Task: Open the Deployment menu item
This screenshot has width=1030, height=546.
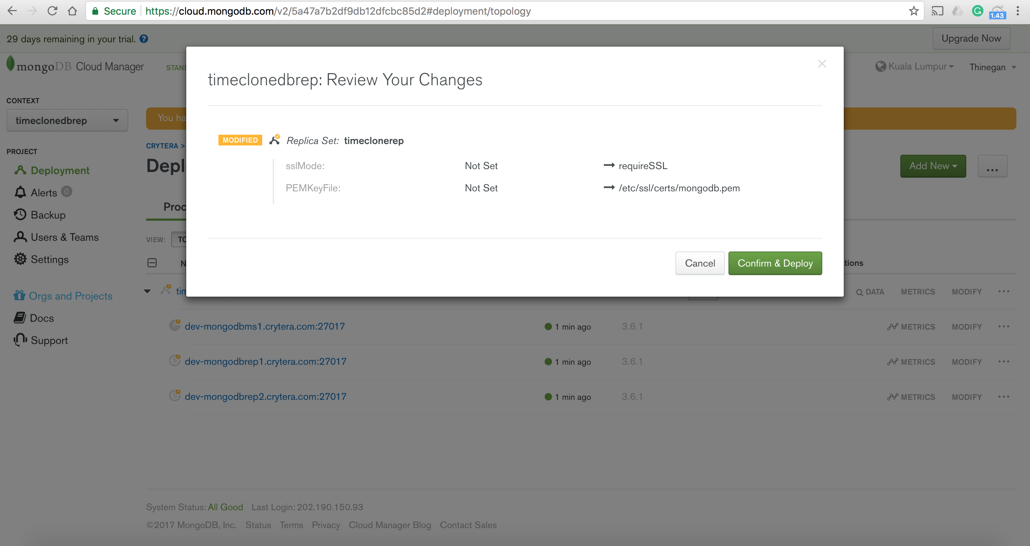Action: (x=60, y=171)
